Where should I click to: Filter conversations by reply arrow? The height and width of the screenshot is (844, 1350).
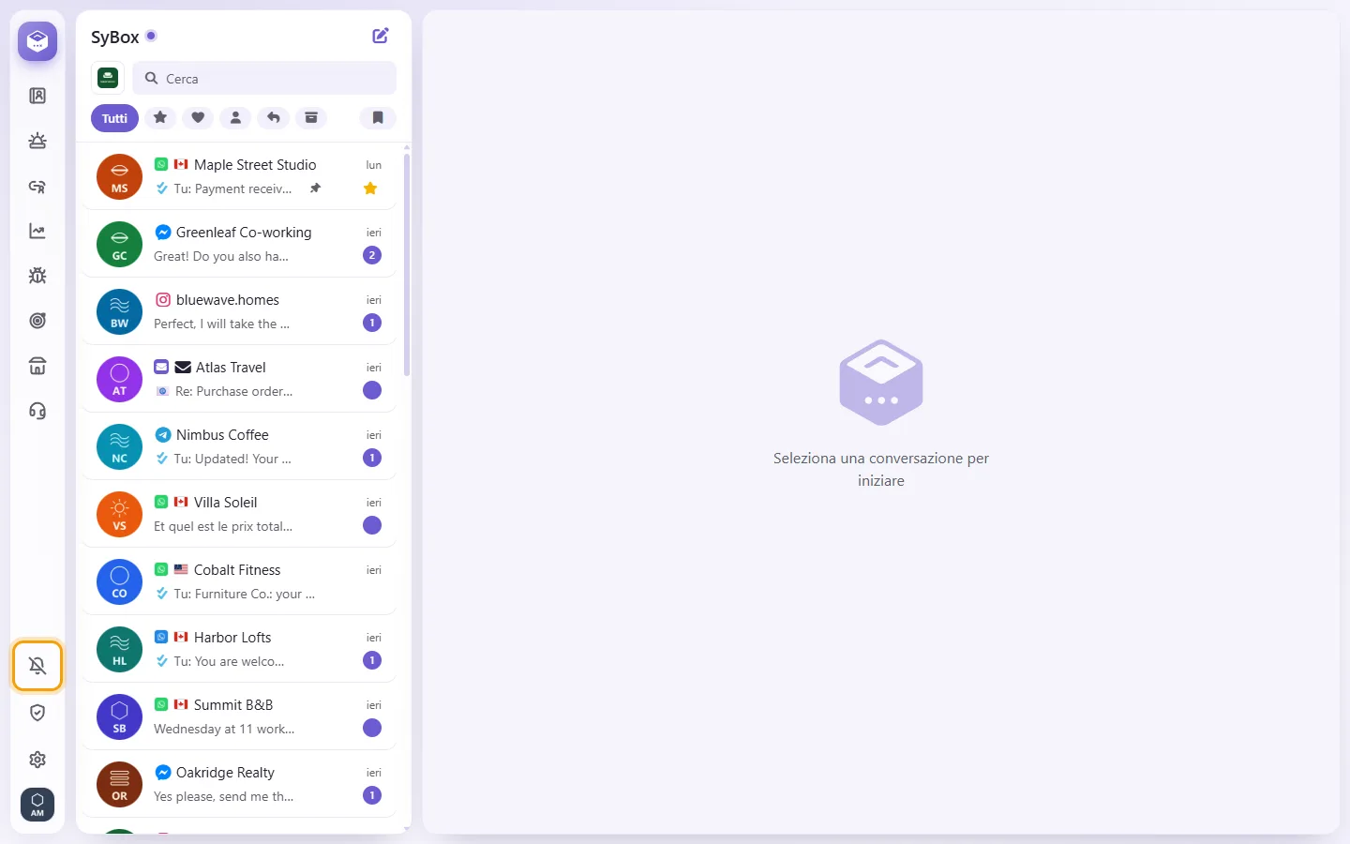point(273,117)
